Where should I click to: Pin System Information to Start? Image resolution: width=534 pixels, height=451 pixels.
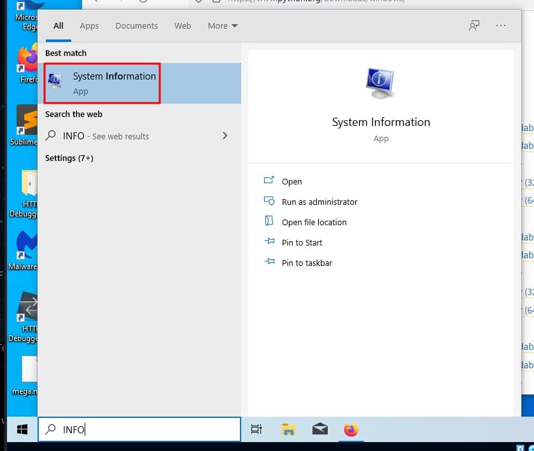click(302, 242)
